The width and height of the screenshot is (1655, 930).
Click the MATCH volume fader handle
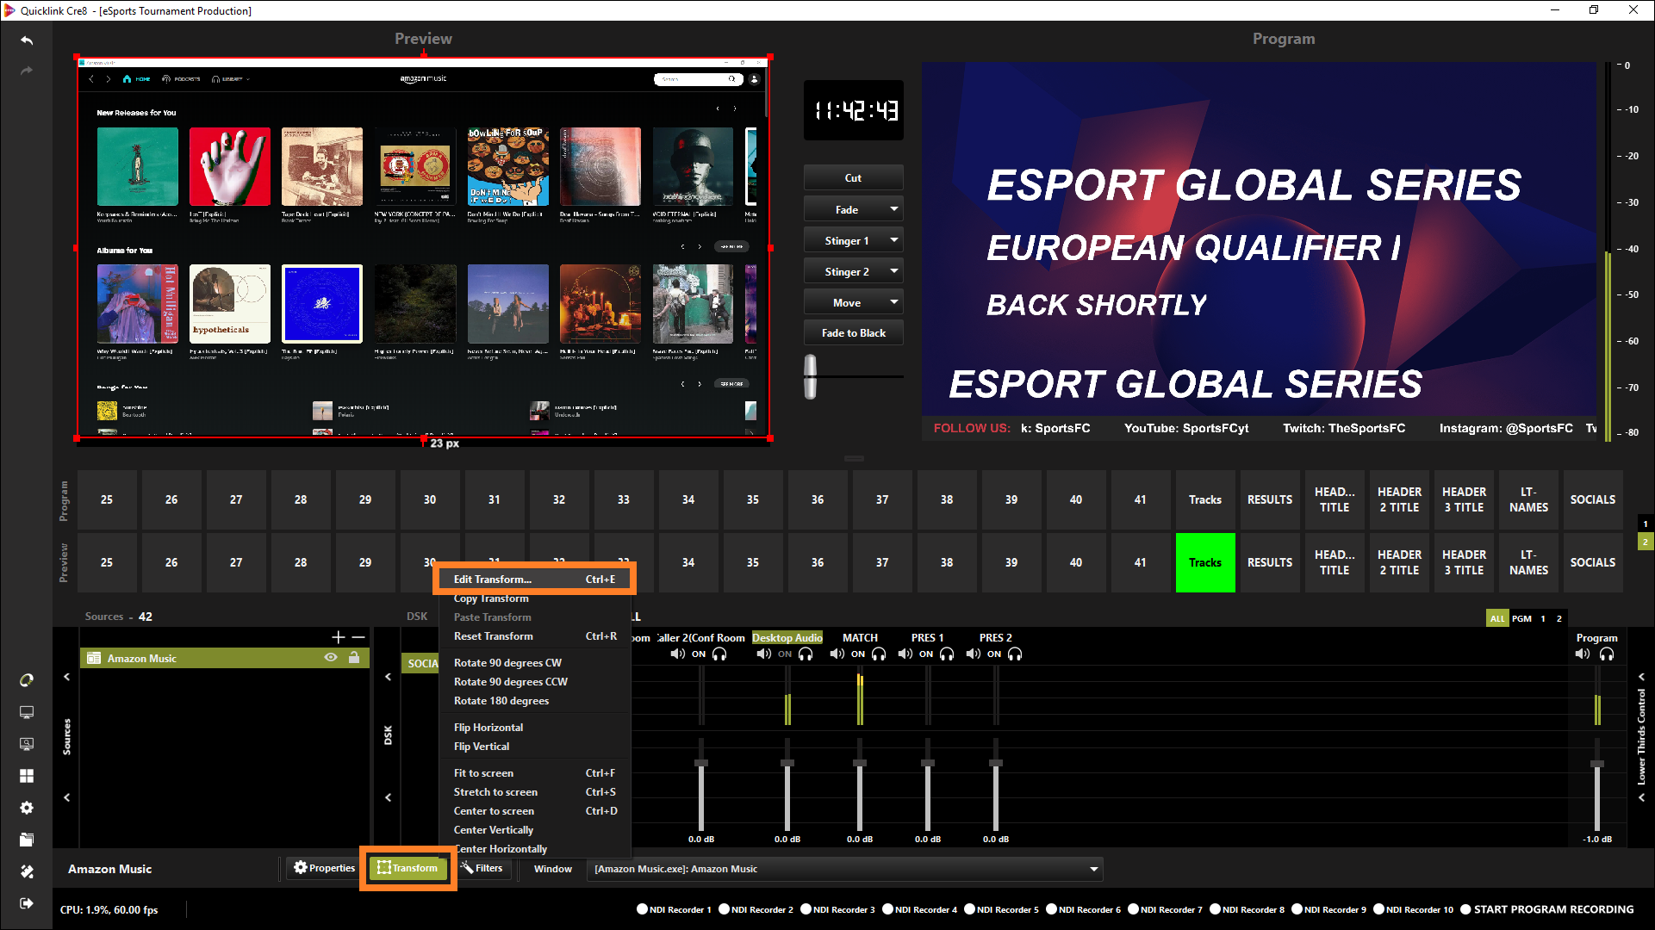point(860,764)
